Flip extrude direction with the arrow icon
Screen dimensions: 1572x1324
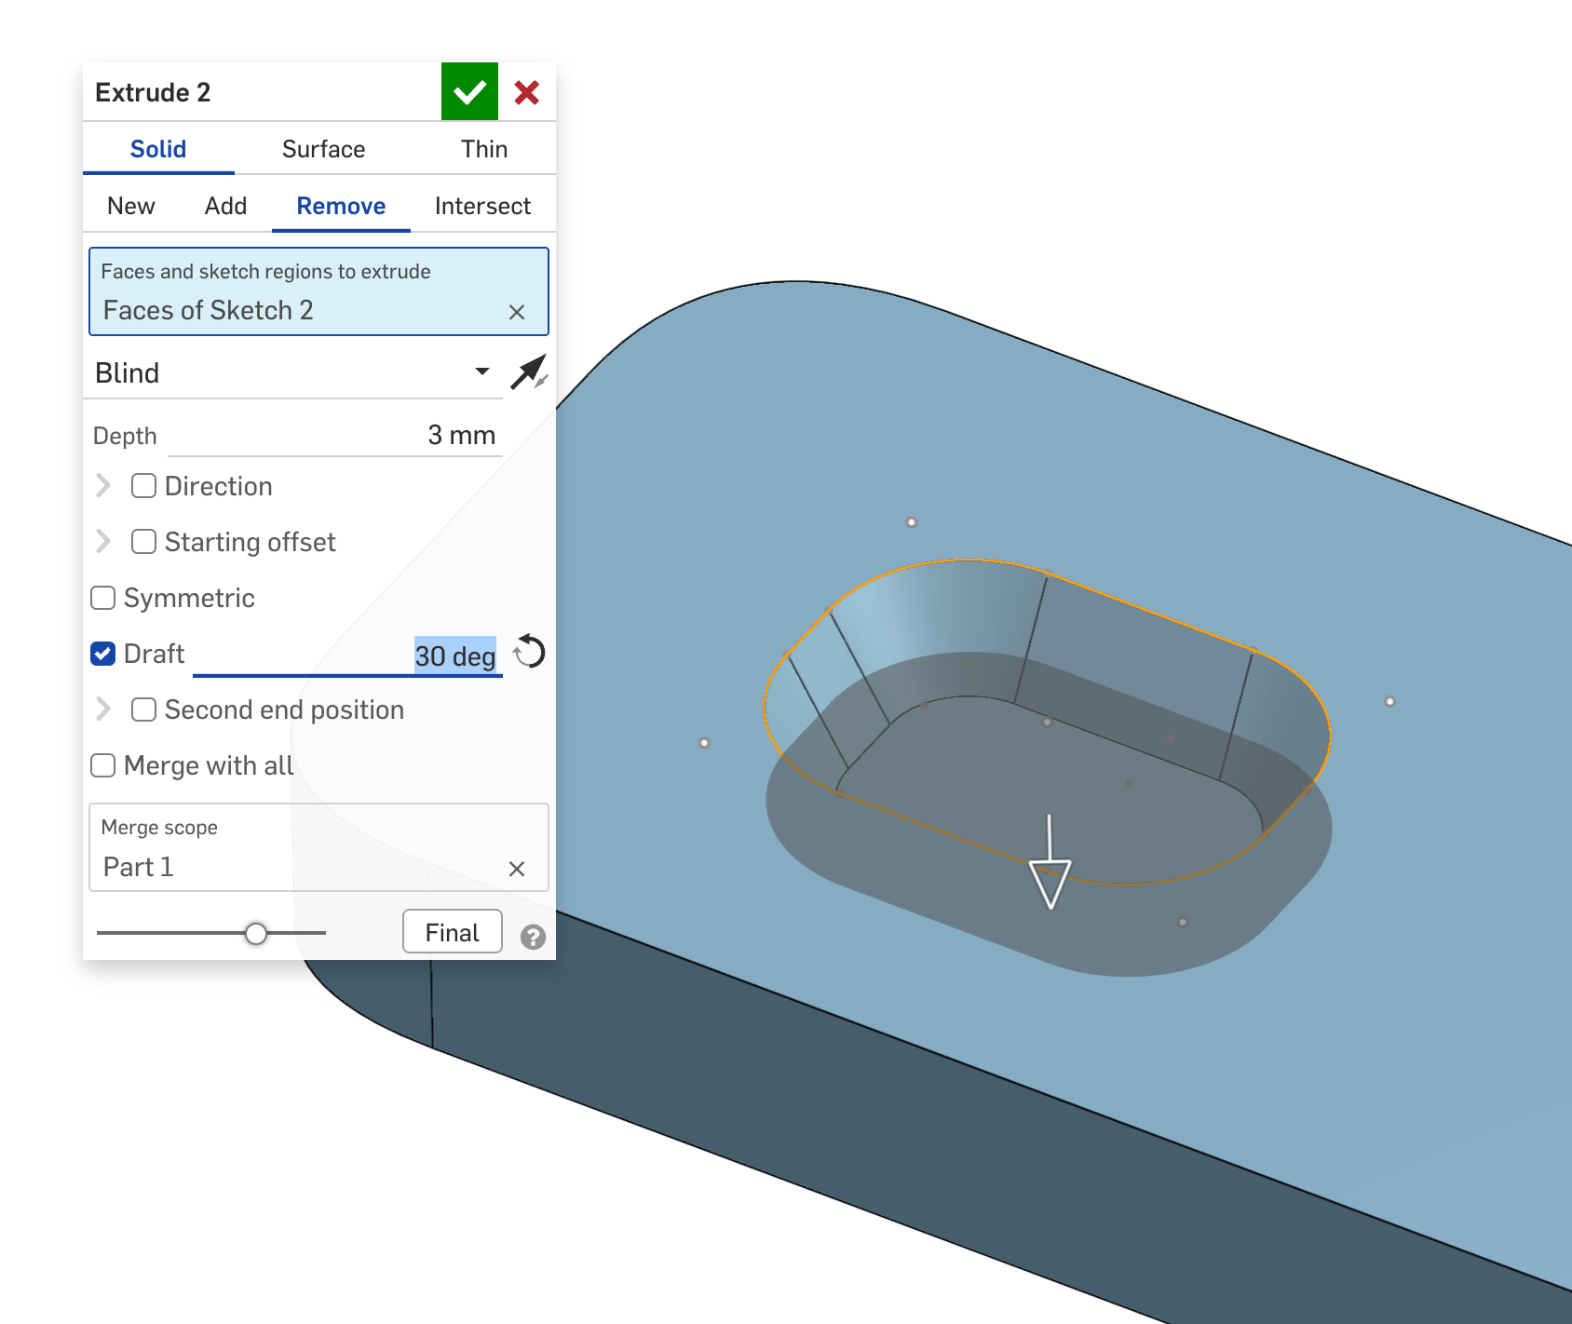(529, 372)
